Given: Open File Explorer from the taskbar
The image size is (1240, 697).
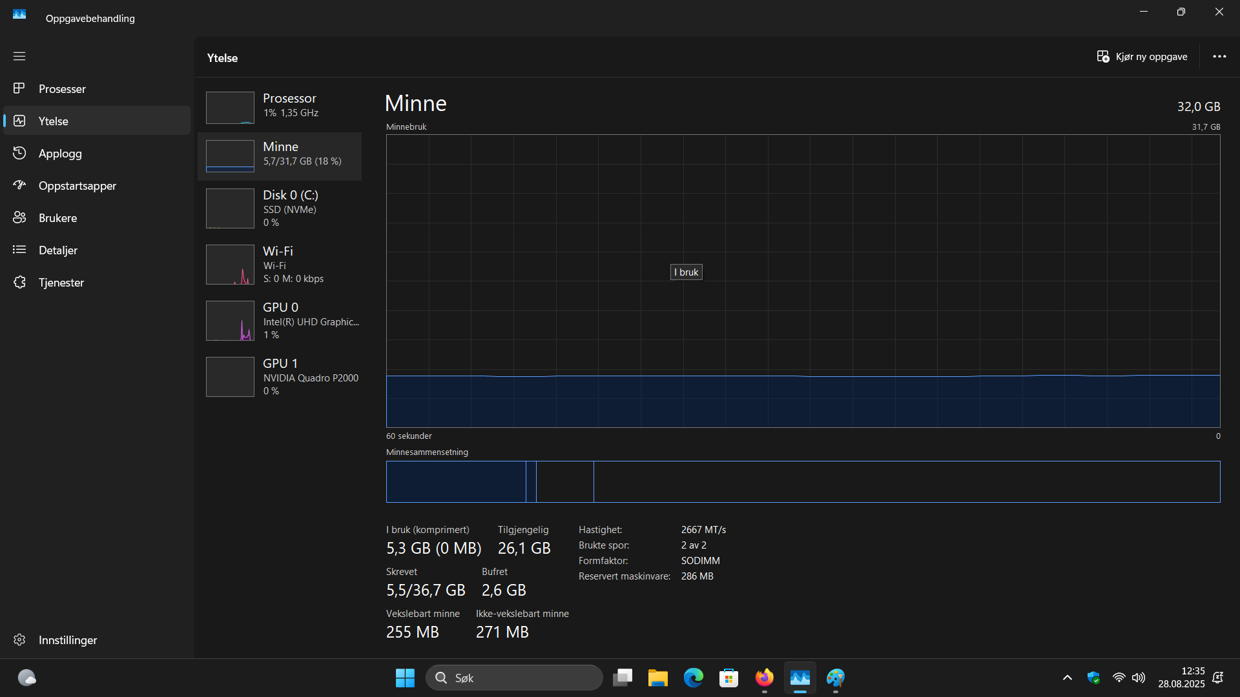Looking at the screenshot, I should (x=658, y=678).
